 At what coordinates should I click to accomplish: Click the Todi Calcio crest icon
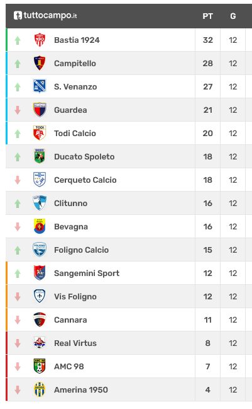(x=40, y=133)
